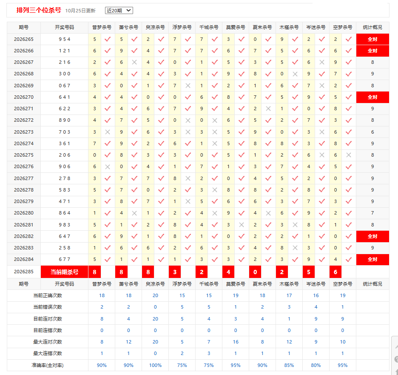Click the 10月25日更新 update date text
Screen dimensions: 398x375
click(80, 11)
